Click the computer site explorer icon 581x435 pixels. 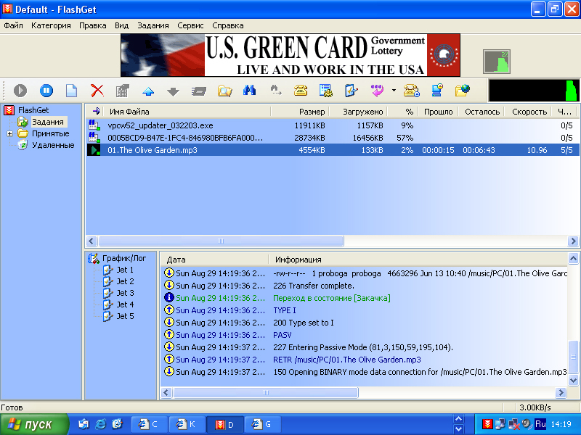pos(437,91)
